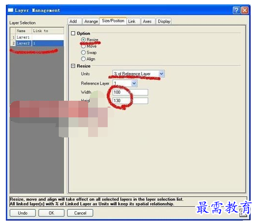
Task: Choose the Swap radio option
Action: point(83,52)
